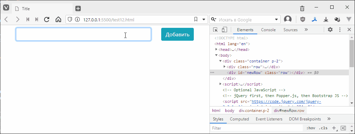
Task: Go to the home page icon
Action: click(x=58, y=19)
